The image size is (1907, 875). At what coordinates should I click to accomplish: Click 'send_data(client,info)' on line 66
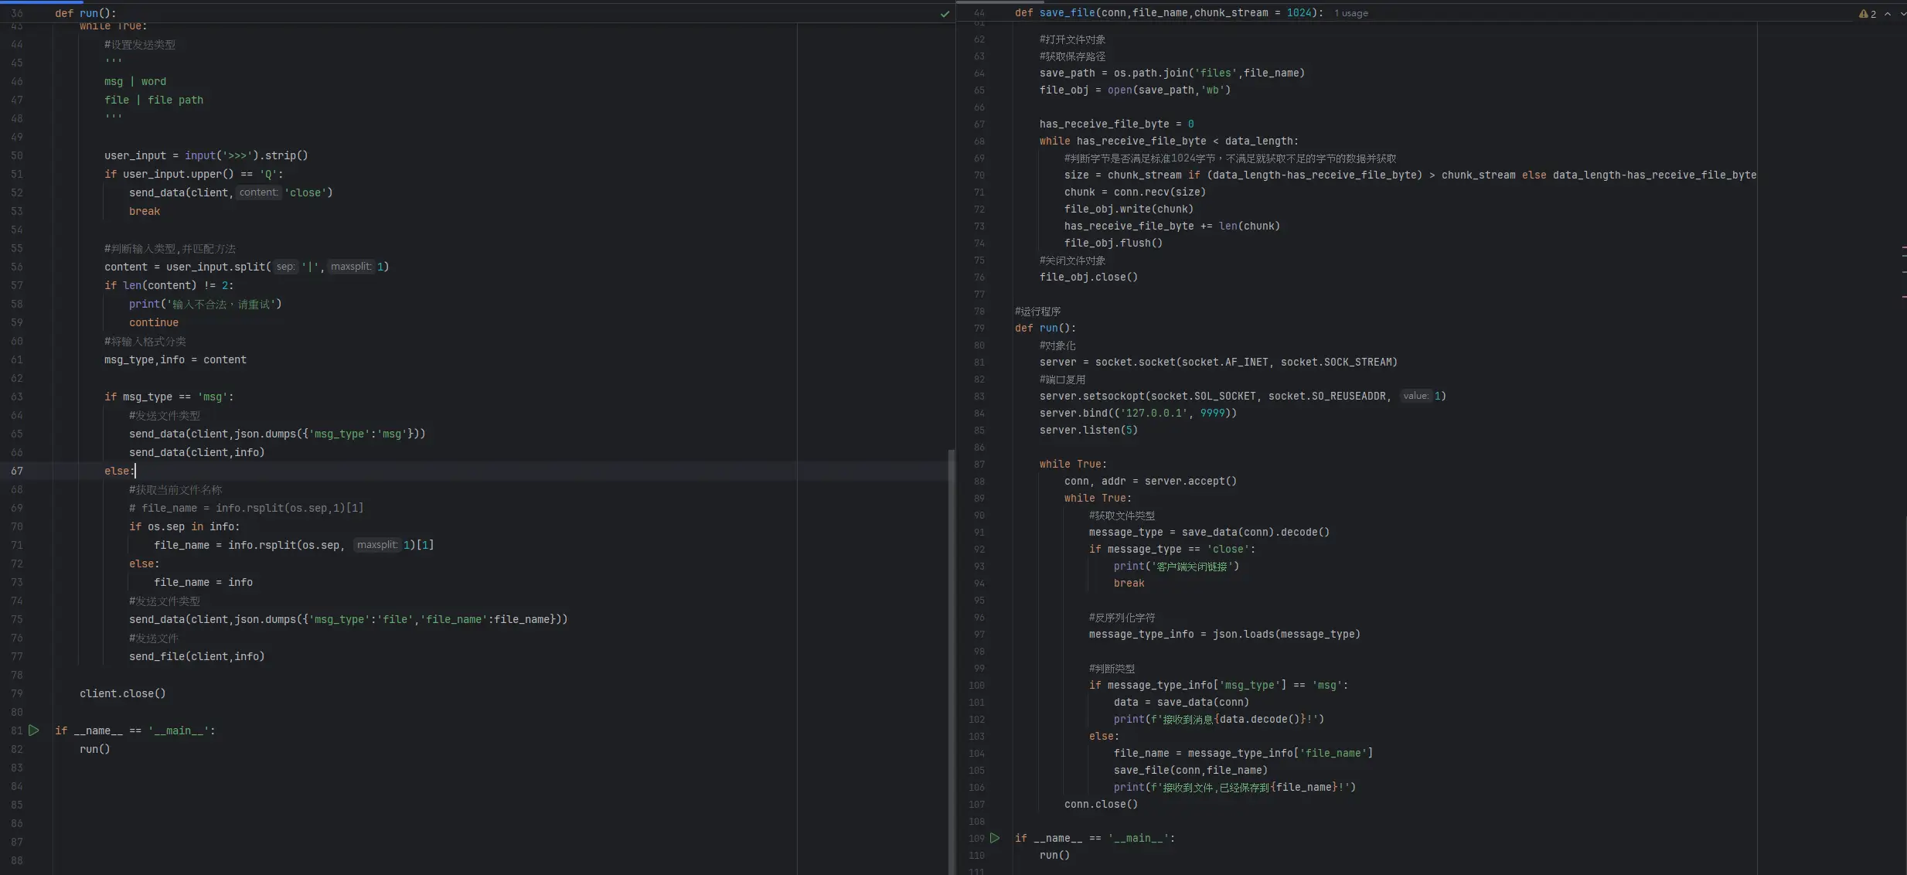pyautogui.click(x=197, y=452)
